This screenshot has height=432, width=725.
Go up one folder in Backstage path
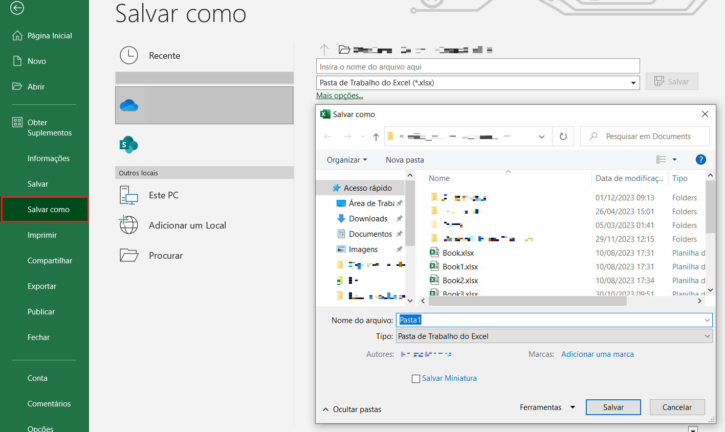[324, 50]
